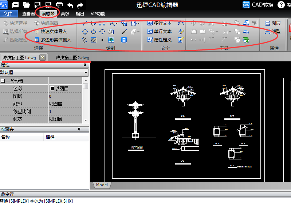Select the Point drawing tool
The image size is (291, 203).
(x=102, y=40)
